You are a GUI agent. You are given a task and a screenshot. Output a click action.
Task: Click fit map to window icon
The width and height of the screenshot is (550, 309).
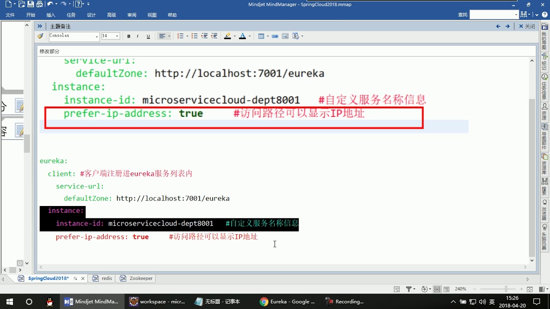pos(530,289)
